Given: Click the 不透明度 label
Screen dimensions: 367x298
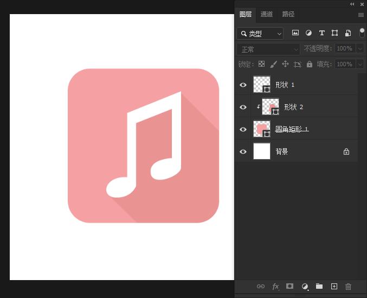Looking at the screenshot, I should 318,48.
